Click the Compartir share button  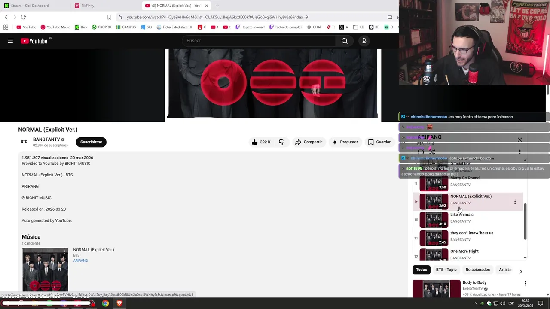tap(308, 142)
